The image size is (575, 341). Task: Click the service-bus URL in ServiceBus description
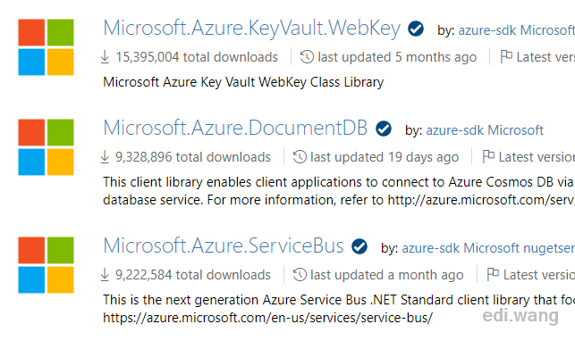pyautogui.click(x=267, y=318)
